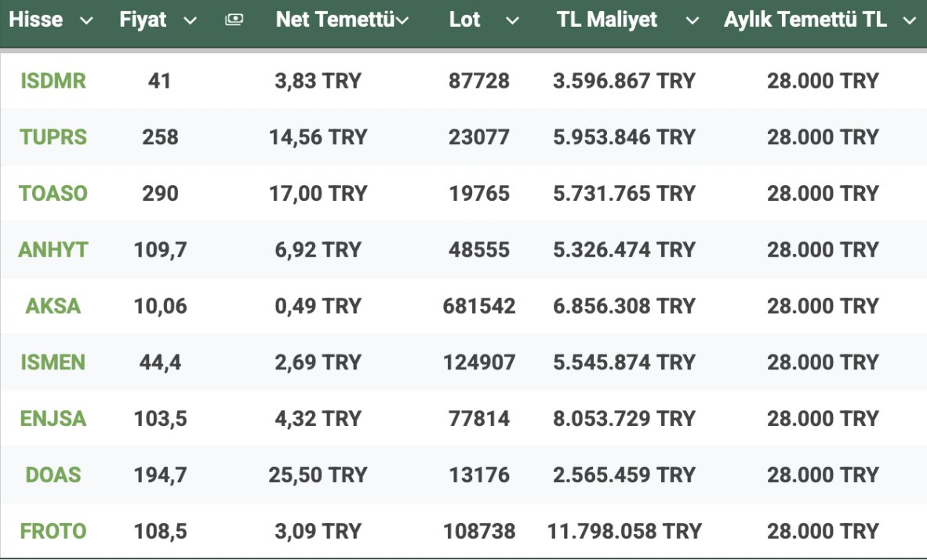Select ISMEN price cell 44,4
This screenshot has width=927, height=560.
[160, 362]
